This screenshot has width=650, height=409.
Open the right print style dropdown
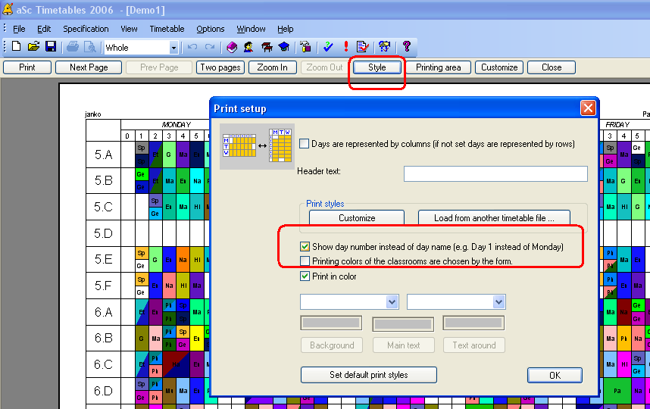pyautogui.click(x=498, y=302)
